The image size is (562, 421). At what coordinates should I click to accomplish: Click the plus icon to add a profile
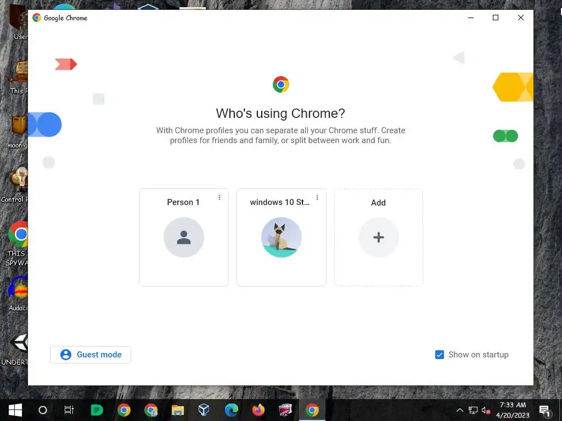(379, 237)
